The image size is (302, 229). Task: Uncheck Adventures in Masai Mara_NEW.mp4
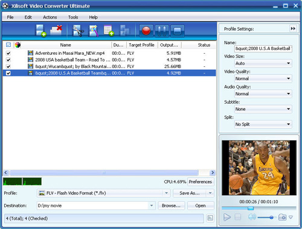point(8,53)
